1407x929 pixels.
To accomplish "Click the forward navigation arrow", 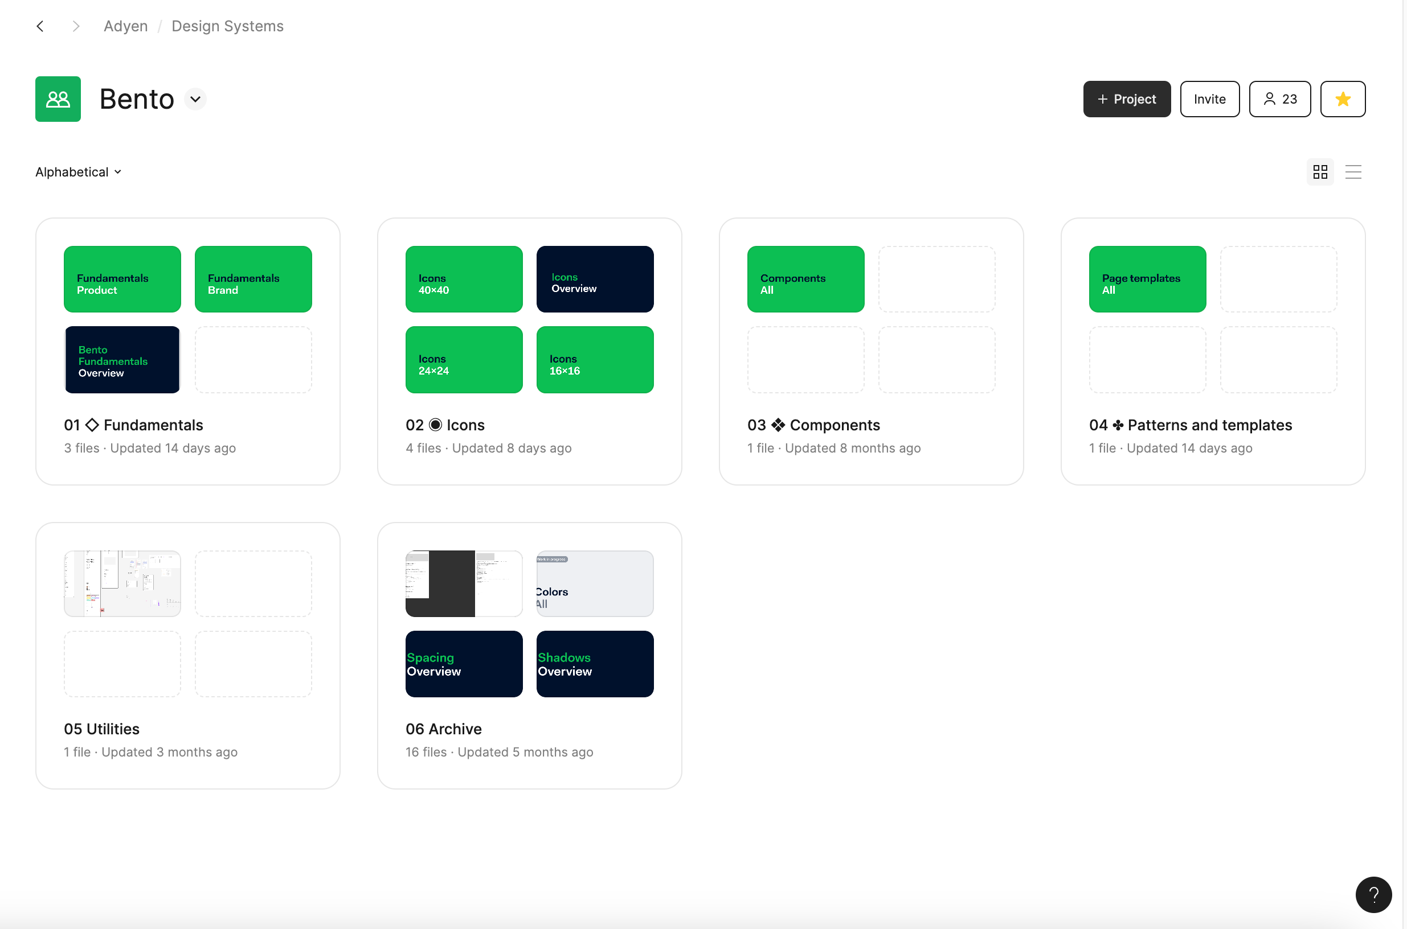I will click(x=75, y=26).
